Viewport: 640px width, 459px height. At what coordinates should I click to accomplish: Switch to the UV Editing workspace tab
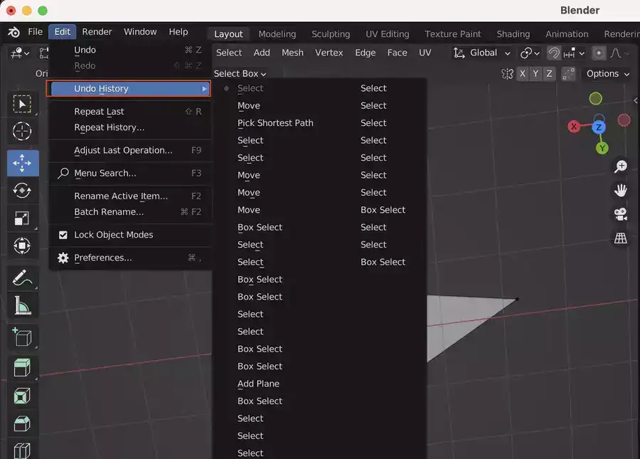pyautogui.click(x=388, y=34)
